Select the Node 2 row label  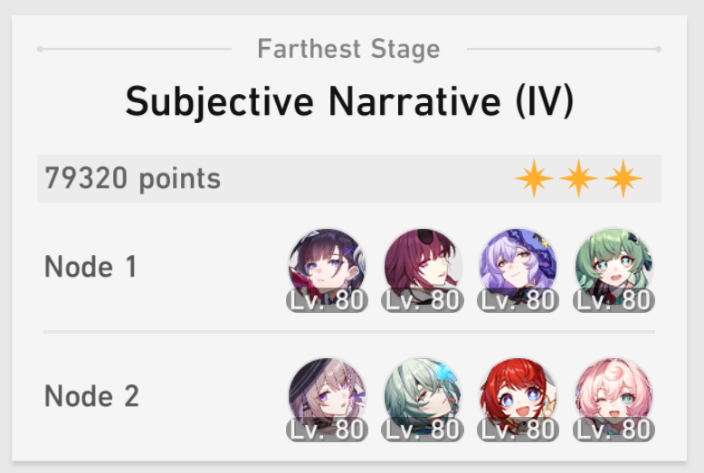pyautogui.click(x=91, y=396)
